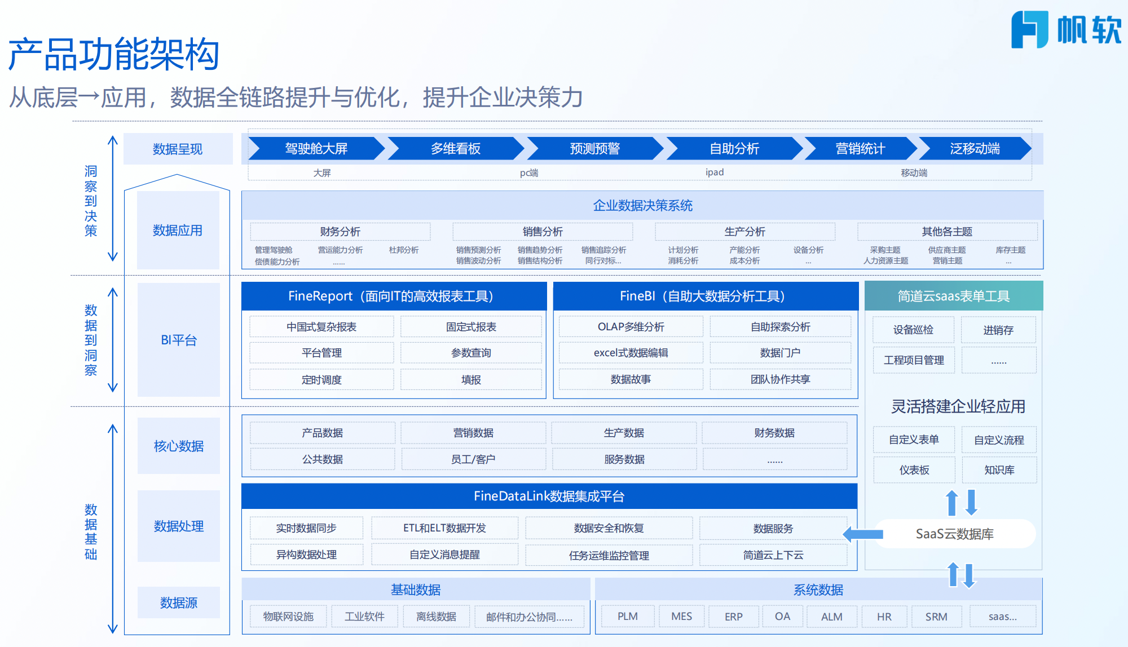Screen dimensions: 1128x647
Task: Open the FineReport 高效报表工具 header
Action: [393, 295]
